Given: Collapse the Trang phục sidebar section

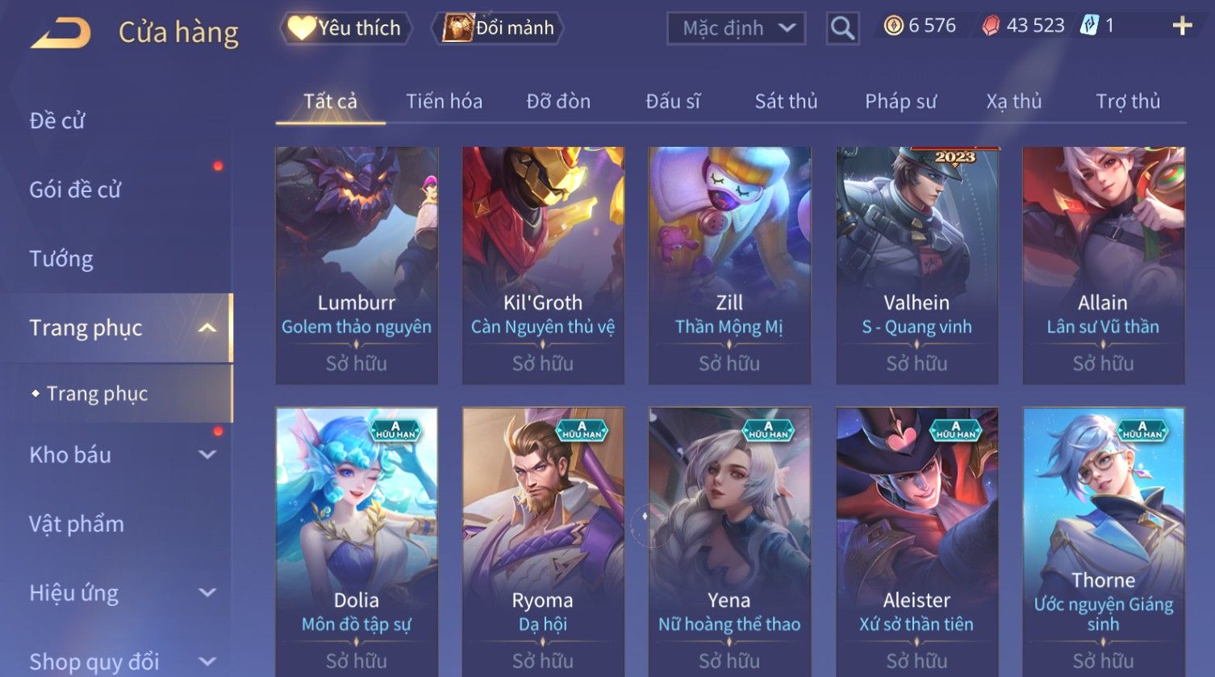Looking at the screenshot, I should (207, 328).
